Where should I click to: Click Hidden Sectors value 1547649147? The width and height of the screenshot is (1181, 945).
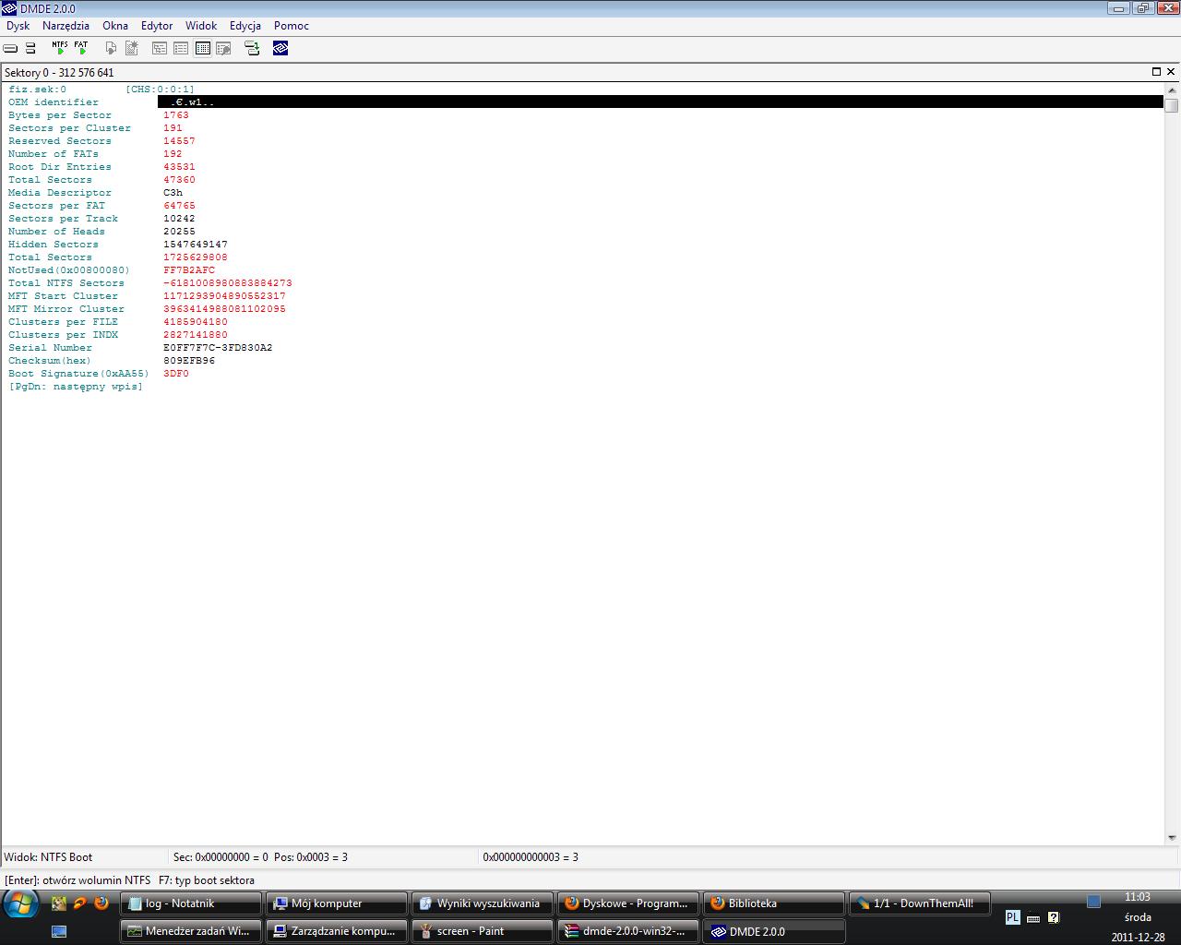point(196,245)
